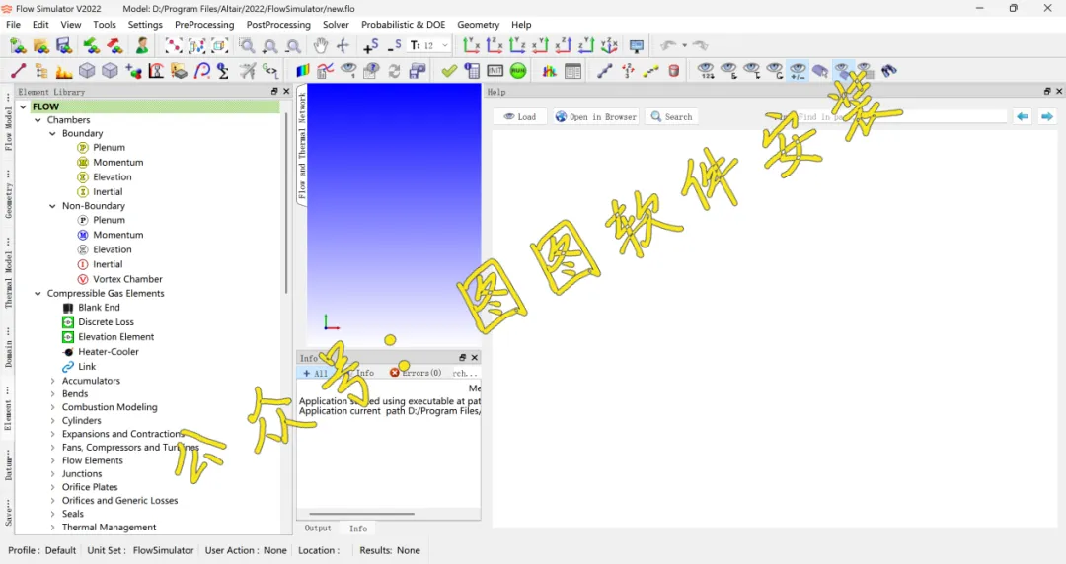Click the red export arrow icon
The width and height of the screenshot is (1066, 564).
114,46
